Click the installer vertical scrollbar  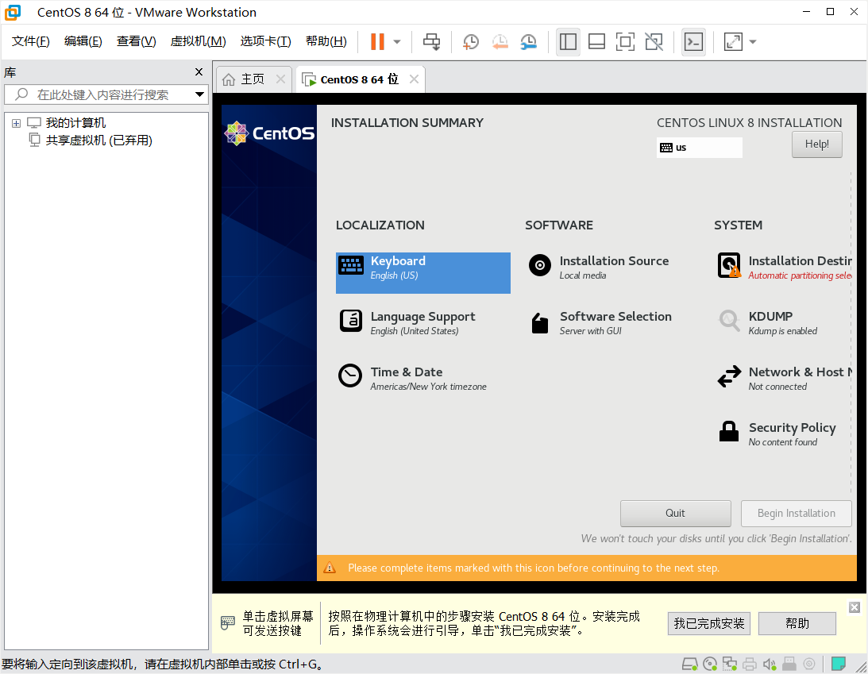(x=851, y=333)
